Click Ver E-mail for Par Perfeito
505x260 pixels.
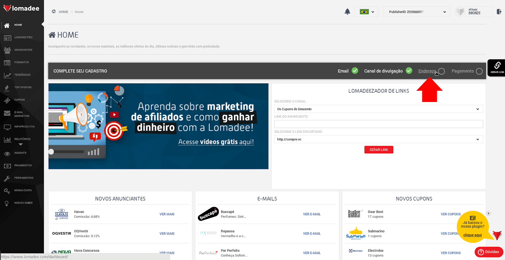click(312, 253)
